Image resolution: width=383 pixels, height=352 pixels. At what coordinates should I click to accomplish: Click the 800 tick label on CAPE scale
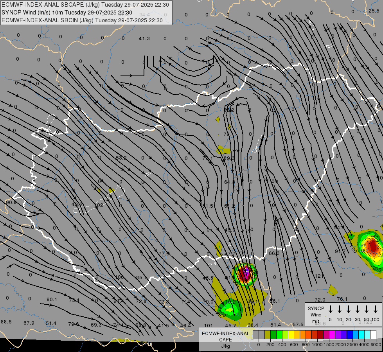tap(306, 345)
